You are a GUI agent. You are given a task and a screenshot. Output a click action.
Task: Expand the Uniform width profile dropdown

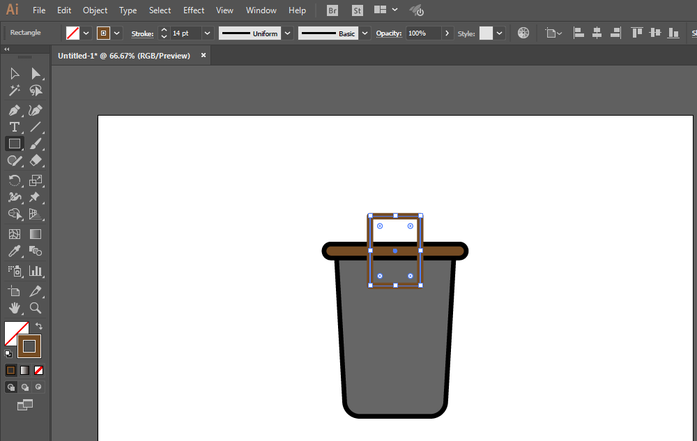(287, 33)
